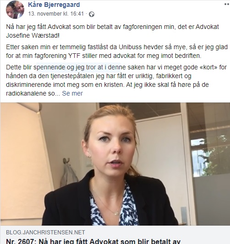The width and height of the screenshot is (230, 244).
Task: Click the paragraph starting 'Dette blir spennende'
Action: tap(116, 80)
